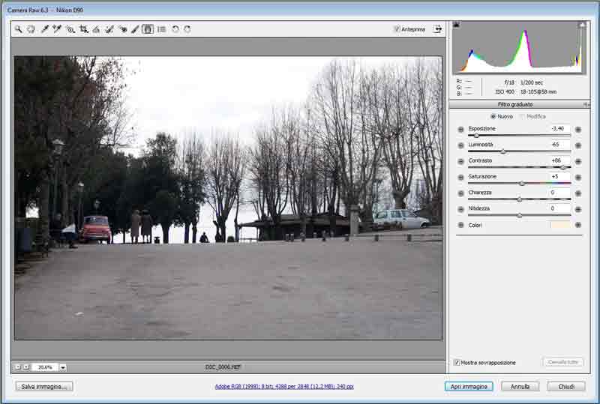Toggle full screen mode icon
This screenshot has width=600, height=404.
(x=437, y=29)
